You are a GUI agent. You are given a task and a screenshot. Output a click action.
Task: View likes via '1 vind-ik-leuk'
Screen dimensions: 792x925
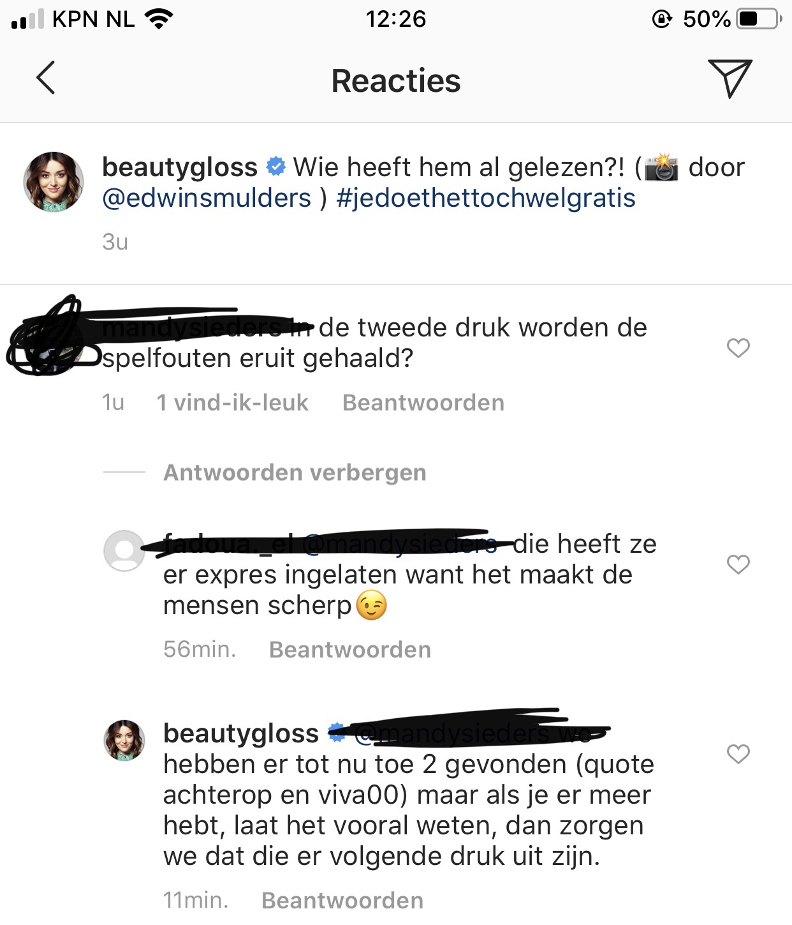pos(232,403)
